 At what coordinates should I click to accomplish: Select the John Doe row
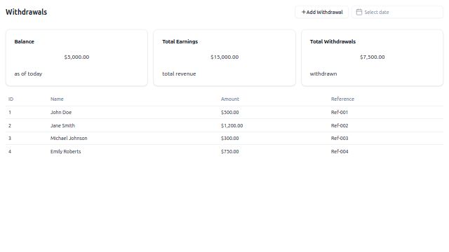pyautogui.click(x=224, y=113)
